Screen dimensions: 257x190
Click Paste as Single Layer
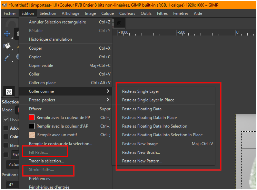[x=140, y=91]
